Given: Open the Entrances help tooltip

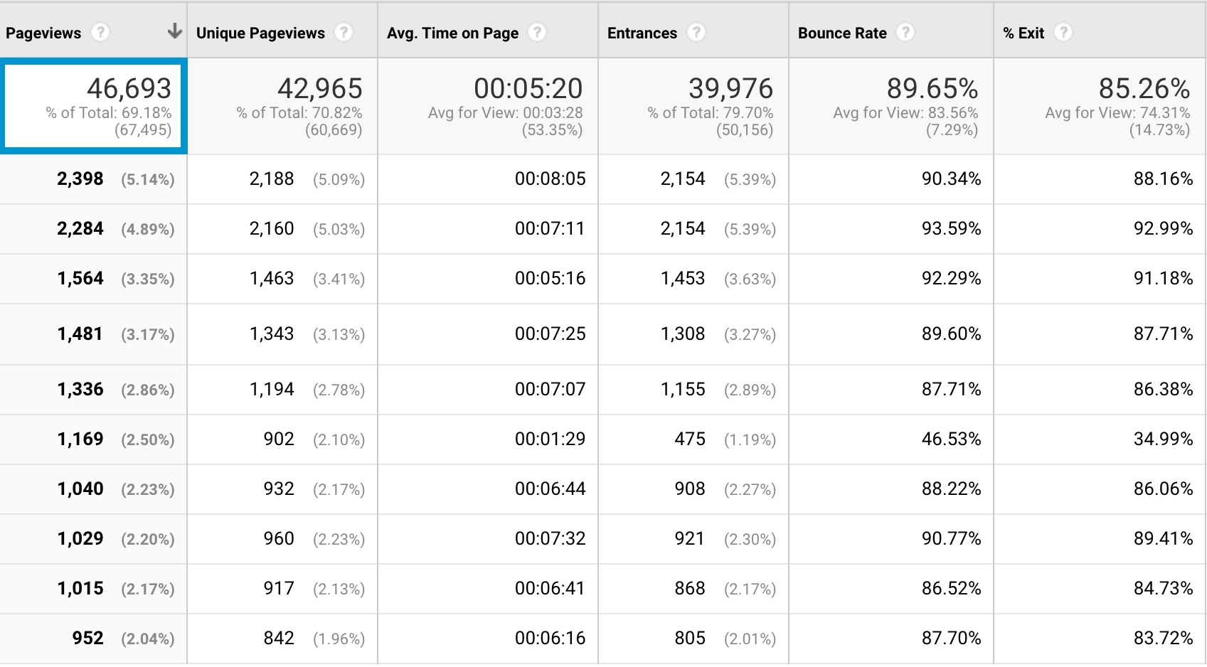Looking at the screenshot, I should [696, 32].
